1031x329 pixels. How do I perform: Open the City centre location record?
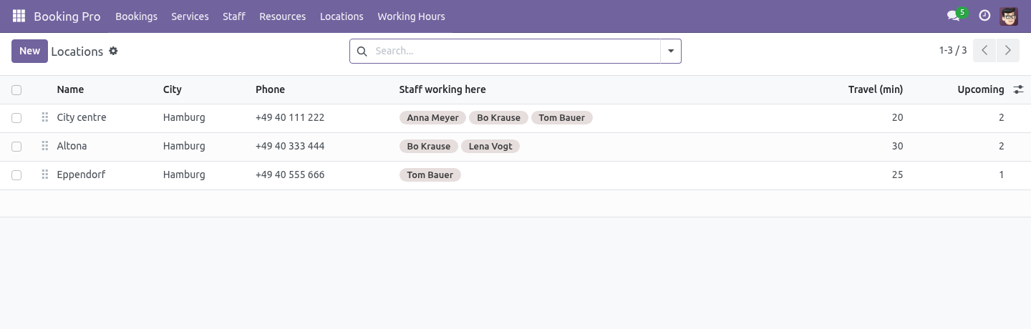pyautogui.click(x=82, y=117)
